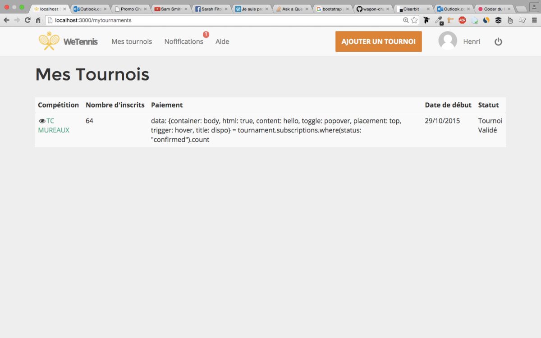The height and width of the screenshot is (338, 541).
Task: Click the Compétition column header
Action: 58,105
